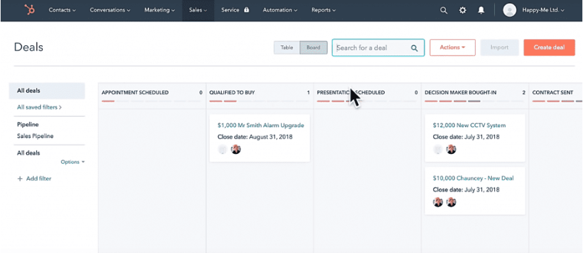This screenshot has width=583, height=253.
Task: Open the Service menu item
Action: point(230,10)
